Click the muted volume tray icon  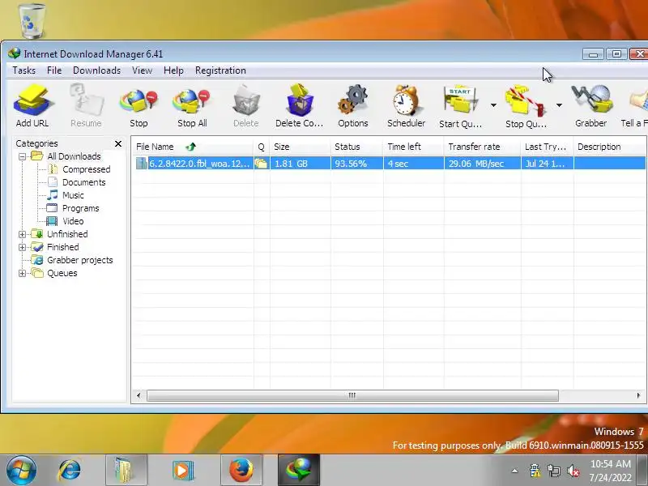(x=573, y=471)
